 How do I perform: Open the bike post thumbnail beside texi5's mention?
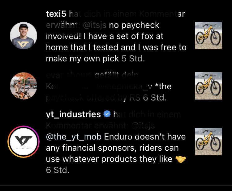(209, 36)
